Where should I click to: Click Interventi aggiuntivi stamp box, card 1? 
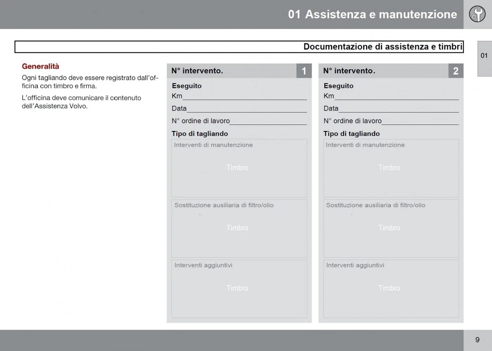[x=239, y=289]
